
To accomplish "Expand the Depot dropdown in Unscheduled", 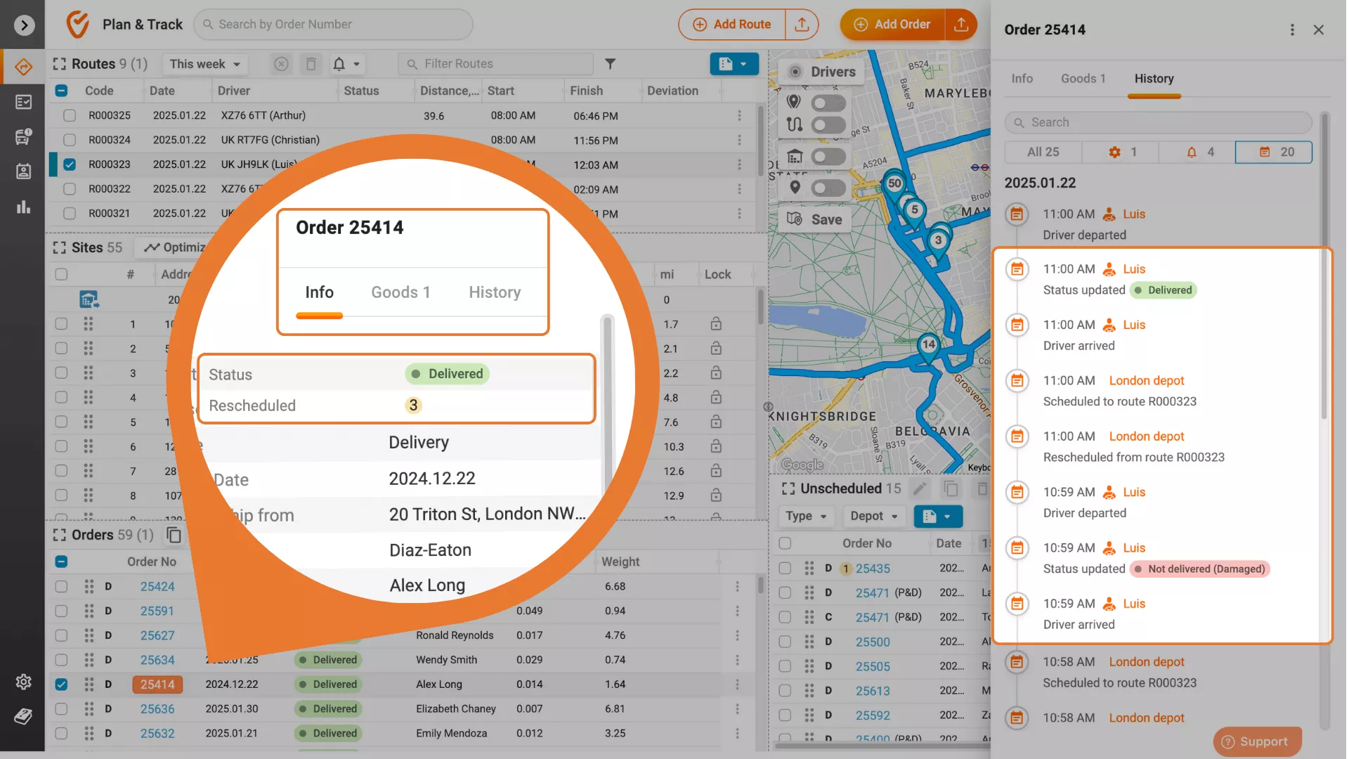I will 873,516.
